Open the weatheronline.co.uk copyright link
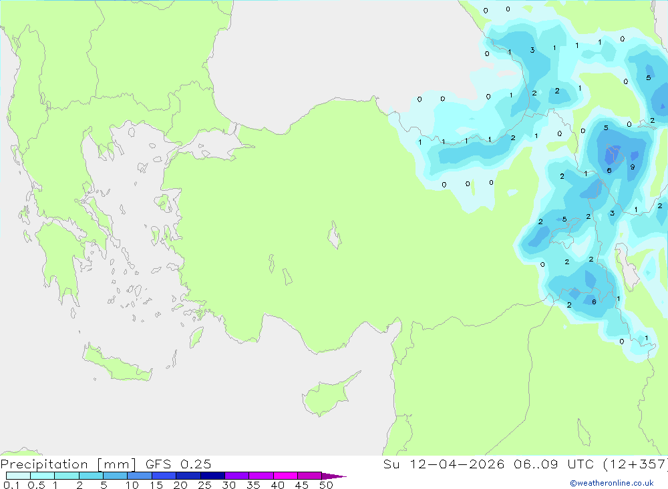 pos(612,483)
